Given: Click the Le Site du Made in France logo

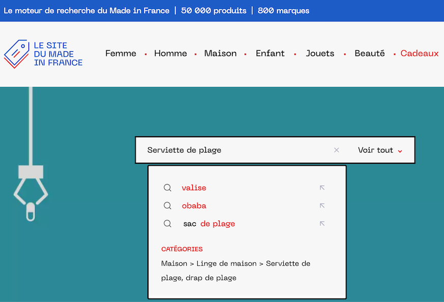Looking at the screenshot, I should tap(43, 54).
